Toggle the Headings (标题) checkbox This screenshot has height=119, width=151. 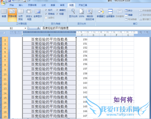click(57, 14)
